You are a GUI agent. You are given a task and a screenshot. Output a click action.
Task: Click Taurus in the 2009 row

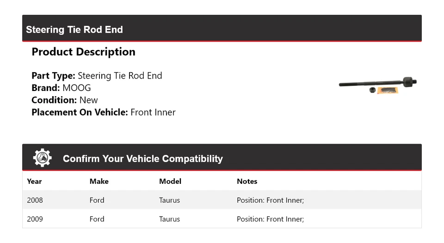click(169, 219)
